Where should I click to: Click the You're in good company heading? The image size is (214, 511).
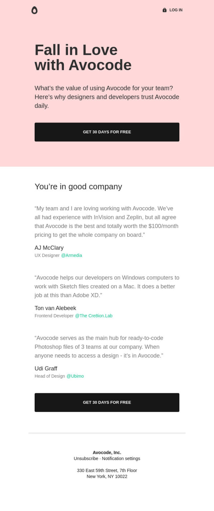[78, 187]
